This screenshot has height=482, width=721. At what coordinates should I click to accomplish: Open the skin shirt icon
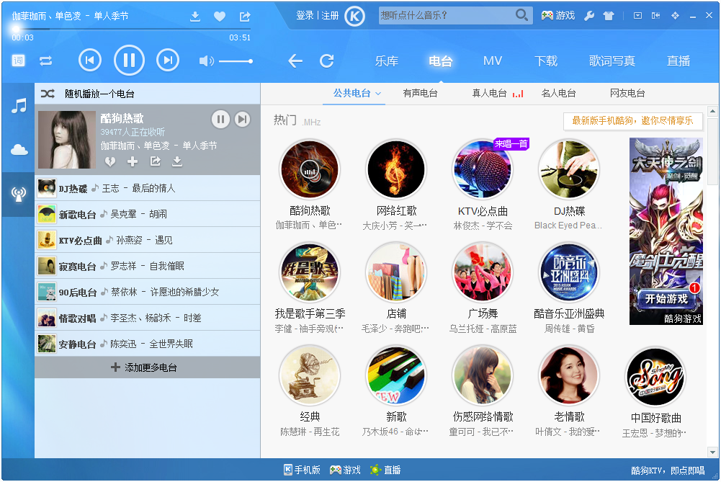pos(609,16)
